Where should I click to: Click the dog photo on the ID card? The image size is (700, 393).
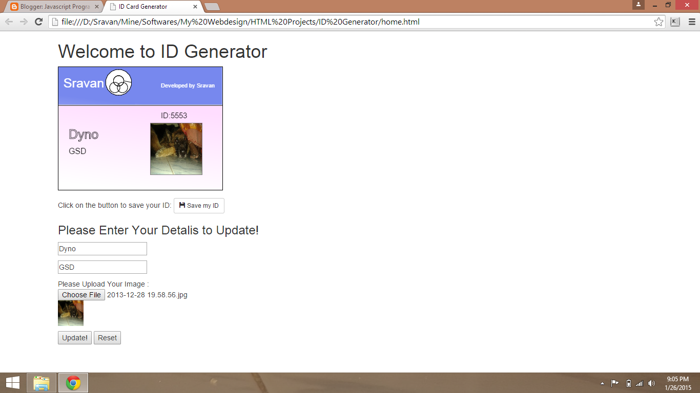tap(176, 149)
